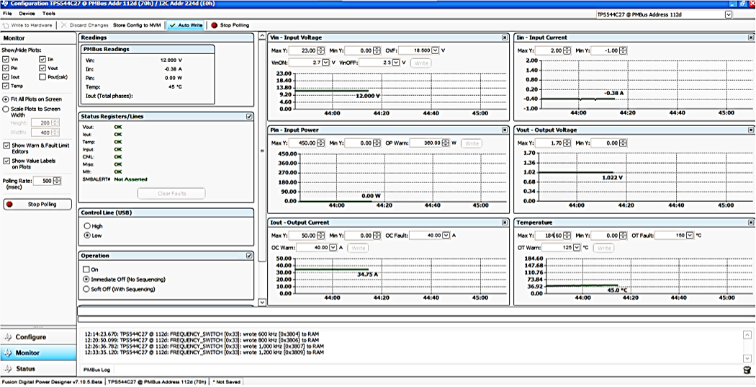The height and width of the screenshot is (387, 756).
Task: Close the Vin - Input Voltage plot
Action: 505,37
